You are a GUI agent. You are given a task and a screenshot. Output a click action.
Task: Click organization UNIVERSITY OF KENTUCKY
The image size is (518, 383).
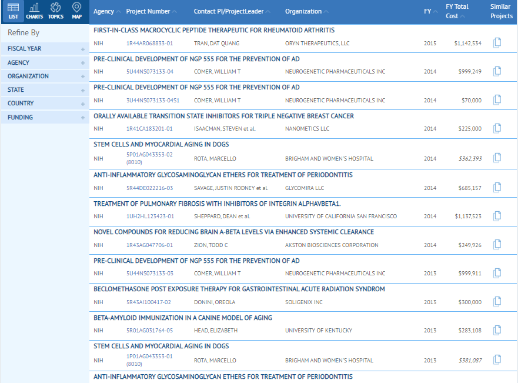(319, 331)
